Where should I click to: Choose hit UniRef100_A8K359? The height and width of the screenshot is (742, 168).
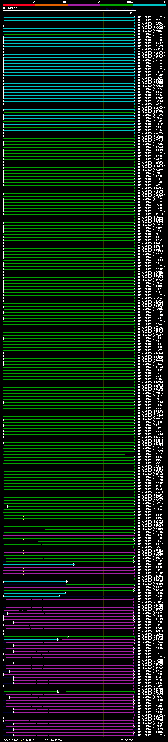151,89
